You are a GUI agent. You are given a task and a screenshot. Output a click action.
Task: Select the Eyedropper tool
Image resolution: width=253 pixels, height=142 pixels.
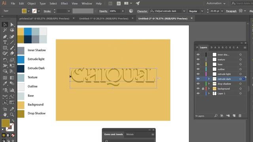5,83
